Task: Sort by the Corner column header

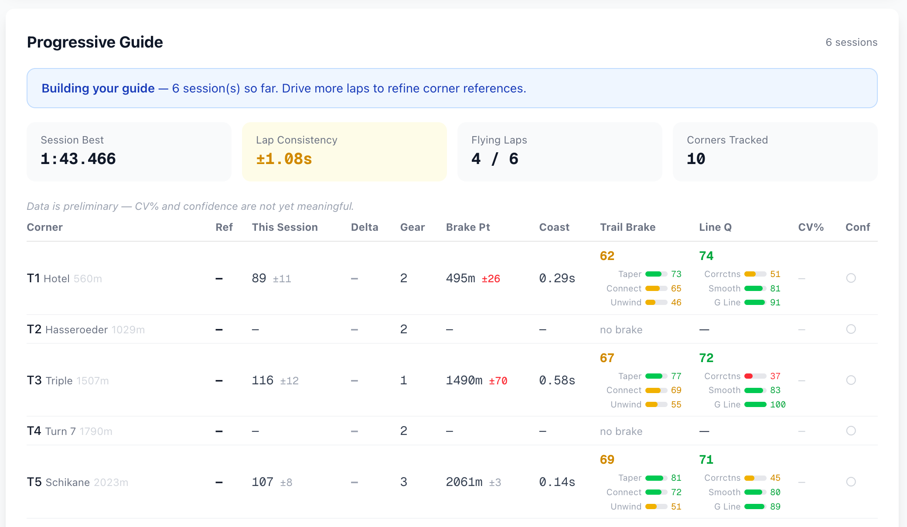Action: coord(45,227)
